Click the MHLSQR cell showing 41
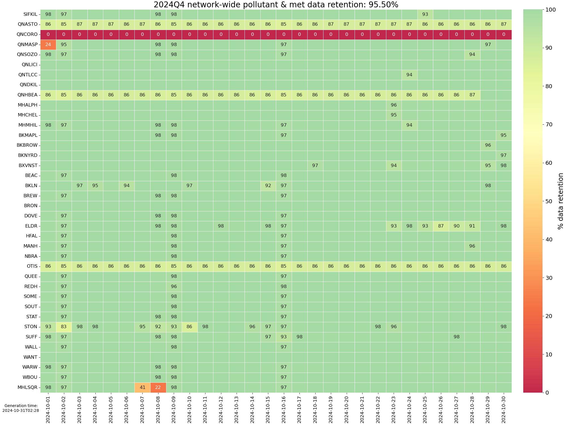The image size is (566, 424). click(142, 387)
